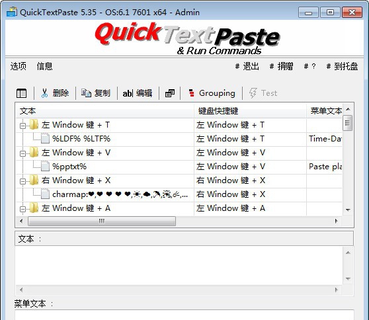Collapse the 左 Window 键 + T group
Screen dimensions: 369x320
(x=23, y=126)
